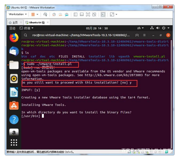Image resolution: width=179 pixels, height=159 pixels.
Task: Click the terminal vertical scrollbar
Action: pos(172,94)
